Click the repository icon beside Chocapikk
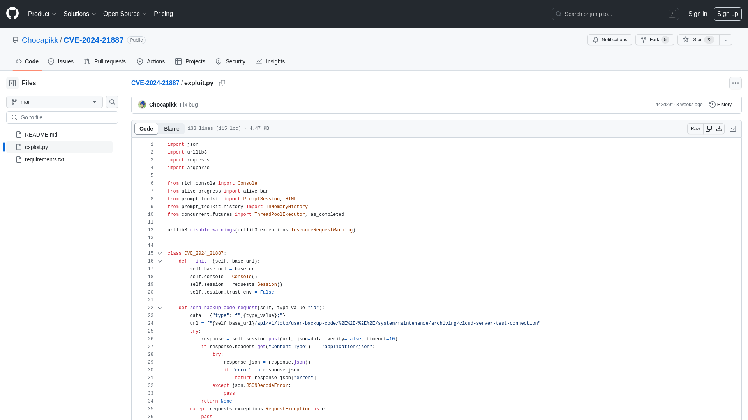Viewport: 748px width, 420px height. 16,40
